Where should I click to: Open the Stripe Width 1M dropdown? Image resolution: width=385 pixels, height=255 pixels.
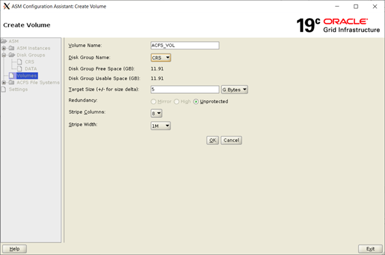[x=161, y=126]
